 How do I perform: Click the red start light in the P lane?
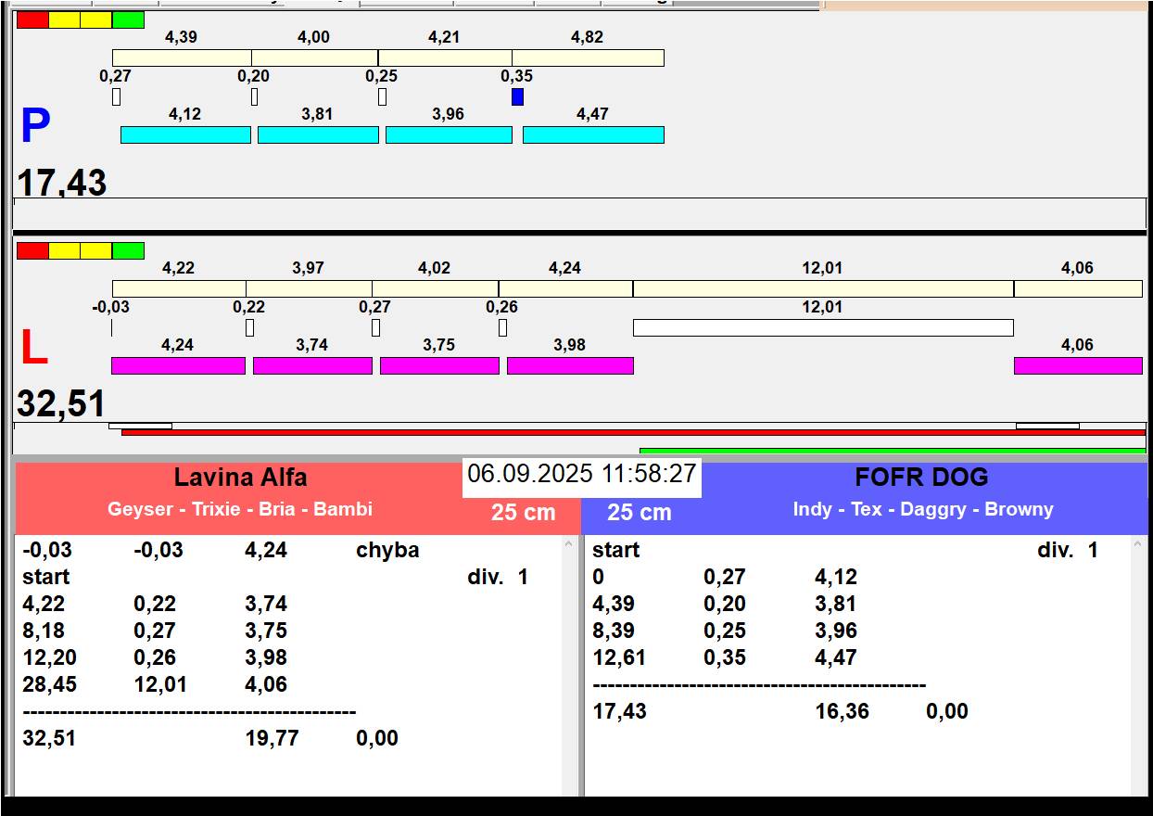32,19
